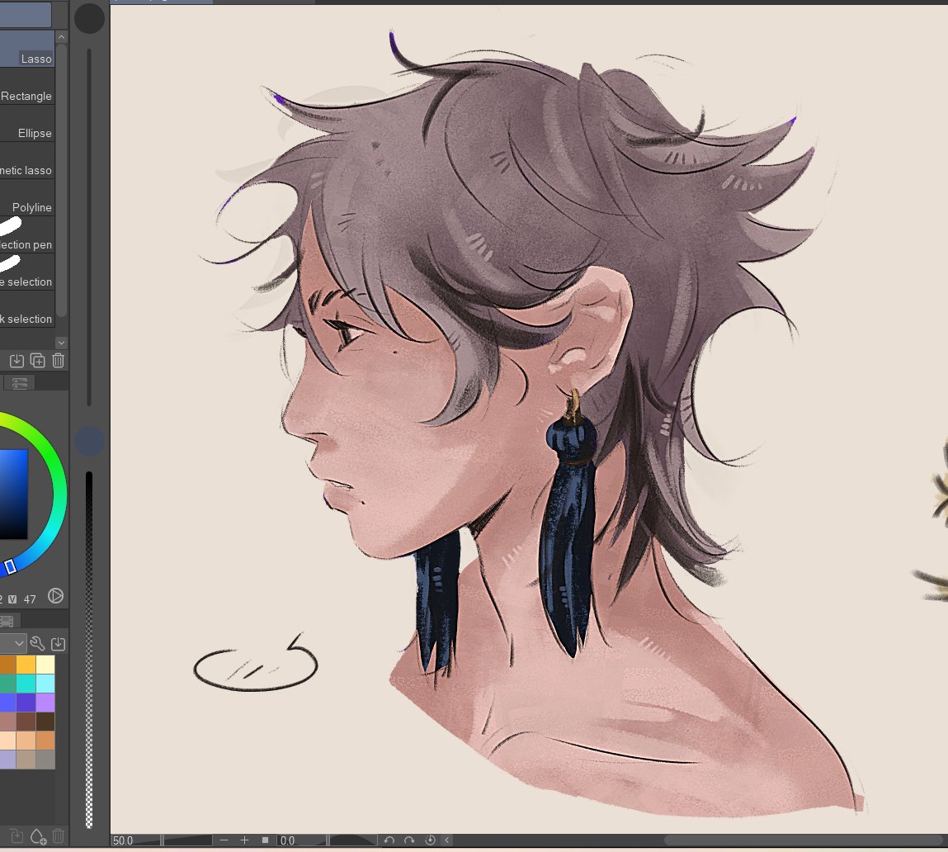Viewport: 948px width, 852px height.
Task: Click the V value label beside 47
Action: tap(12, 599)
